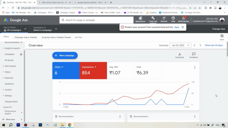Viewport: 228px width, 128px height.
Task: Open Photoshop from taskbar
Action: pyautogui.click(x=40, y=125)
